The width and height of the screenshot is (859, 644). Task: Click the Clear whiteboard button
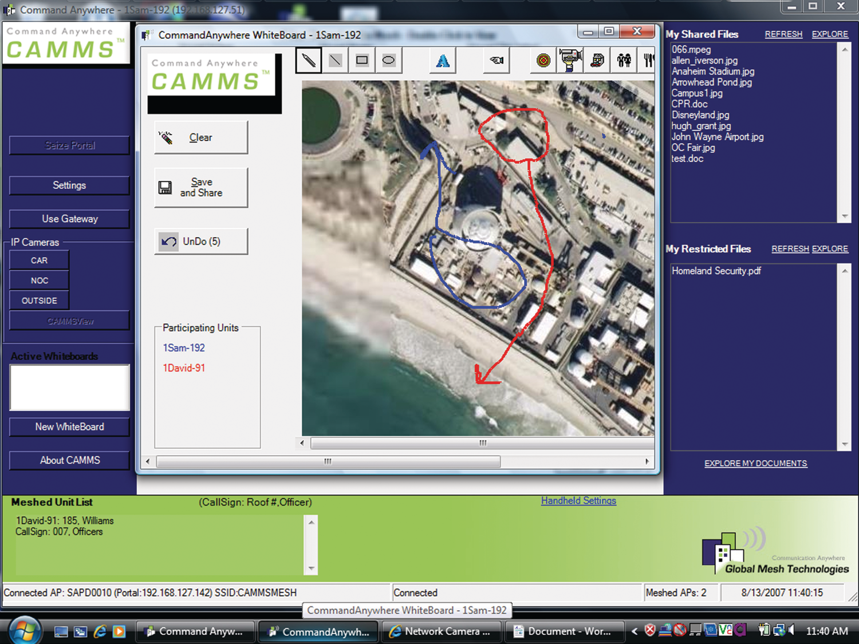[x=201, y=137]
